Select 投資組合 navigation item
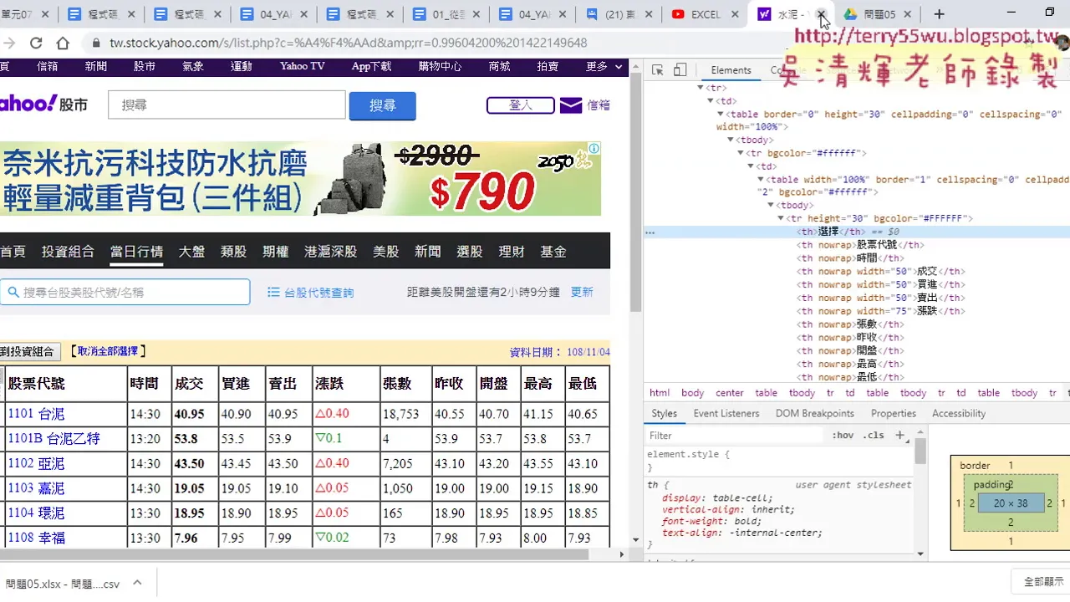The height and width of the screenshot is (602, 1070). click(68, 251)
